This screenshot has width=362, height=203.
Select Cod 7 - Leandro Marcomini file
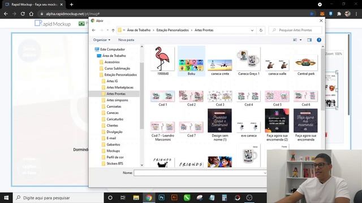point(163,131)
